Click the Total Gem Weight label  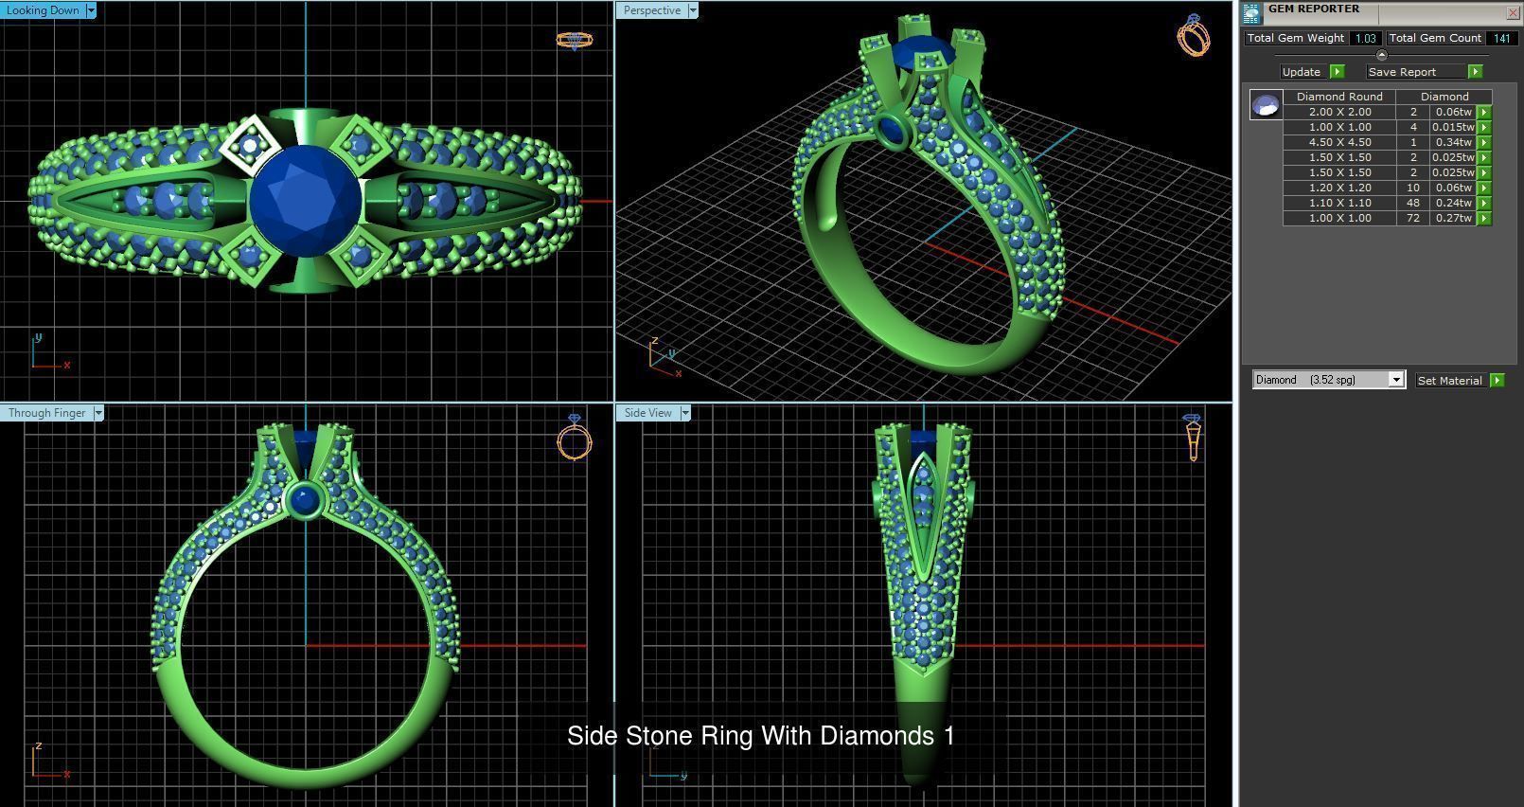tap(1295, 38)
